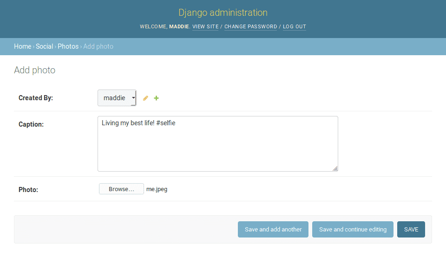Go to Photos in the breadcrumb
Viewport: 446px width, 276px height.
pyautogui.click(x=68, y=46)
